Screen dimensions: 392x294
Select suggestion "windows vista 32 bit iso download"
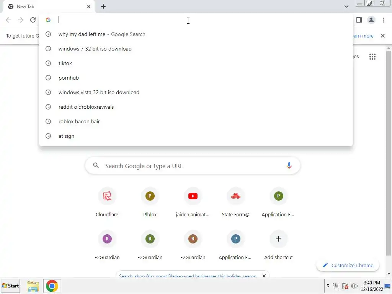[196, 92]
